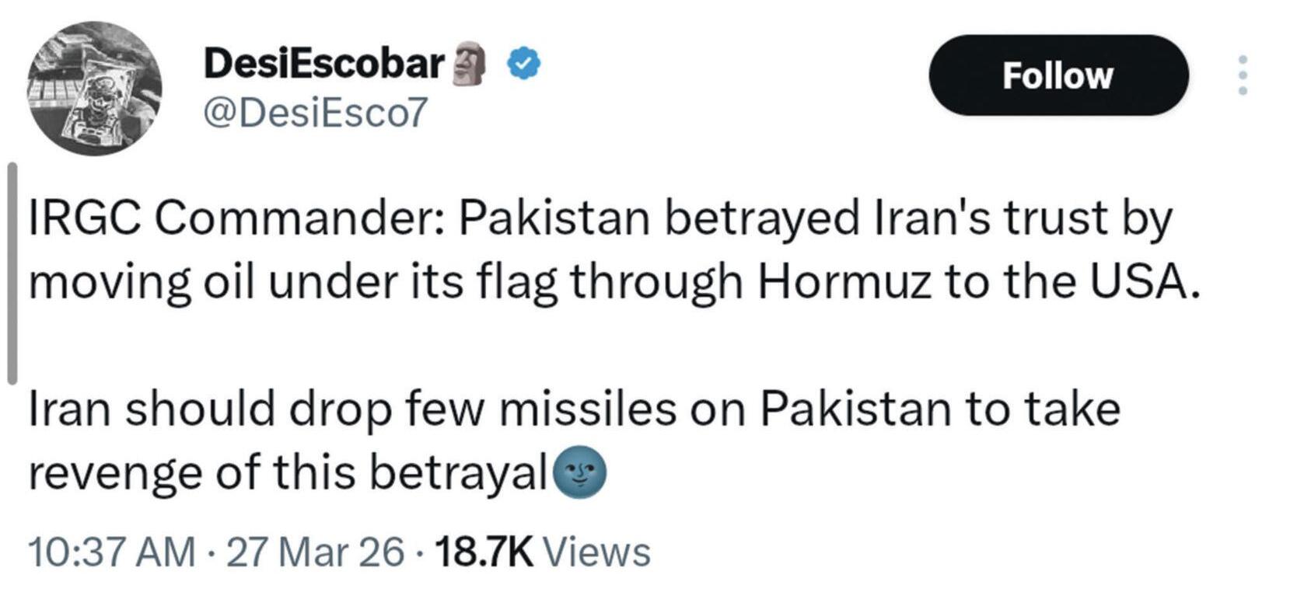This screenshot has width=1311, height=599.
Task: Click the blue verified checkmark badge
Action: [x=525, y=64]
